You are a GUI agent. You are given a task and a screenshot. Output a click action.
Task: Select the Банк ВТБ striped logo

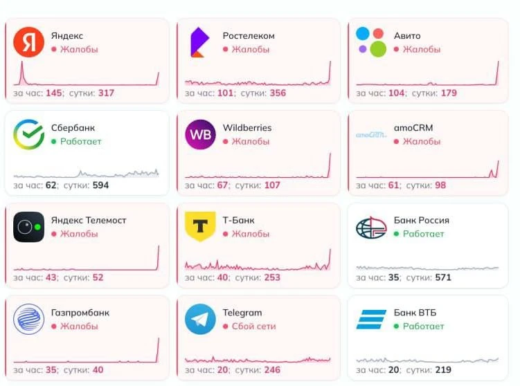(x=371, y=319)
